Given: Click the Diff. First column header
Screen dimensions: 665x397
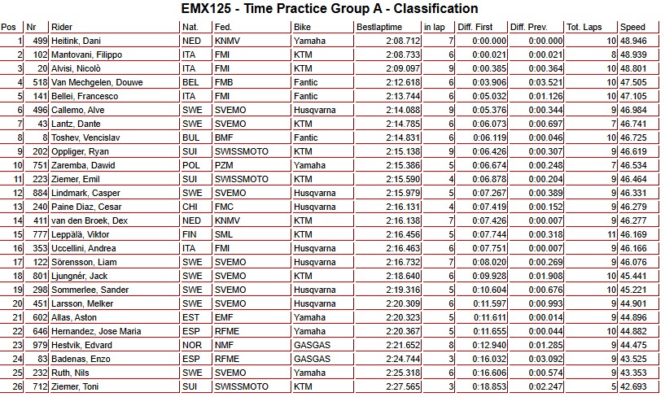Looking at the screenshot, I should pos(476,27).
